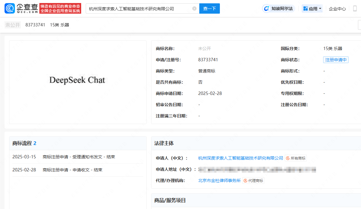Viewport: 361px width, 209px height.
Task: Click the 应用 grid icon
Action: [305, 8]
